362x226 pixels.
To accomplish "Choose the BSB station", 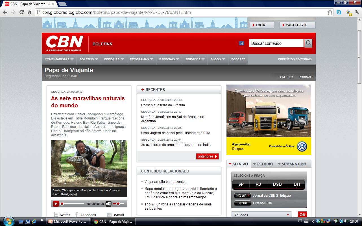I will pos(277,184).
